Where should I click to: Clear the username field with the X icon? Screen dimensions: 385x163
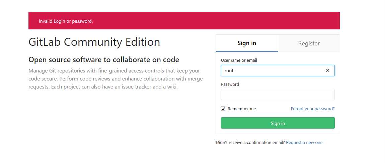[328, 70]
